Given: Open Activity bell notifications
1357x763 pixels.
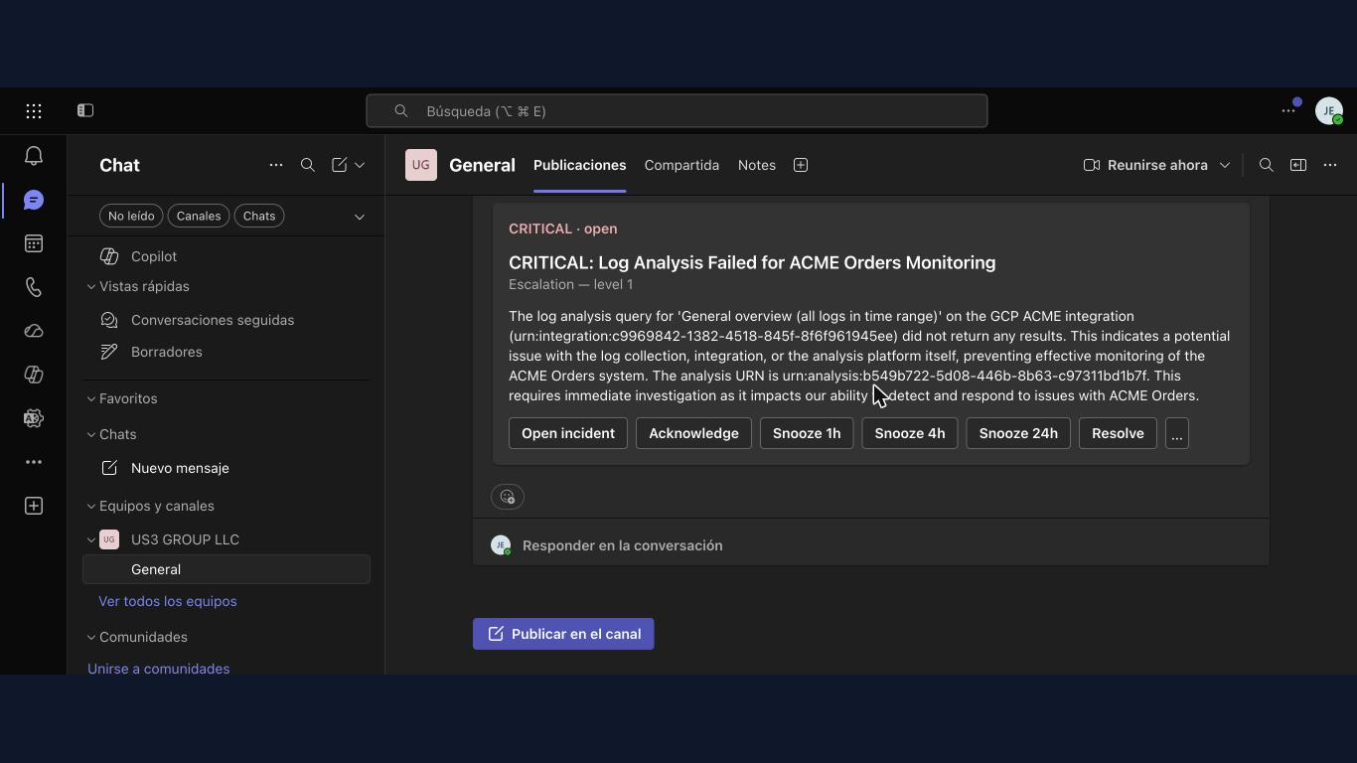Looking at the screenshot, I should tap(34, 156).
